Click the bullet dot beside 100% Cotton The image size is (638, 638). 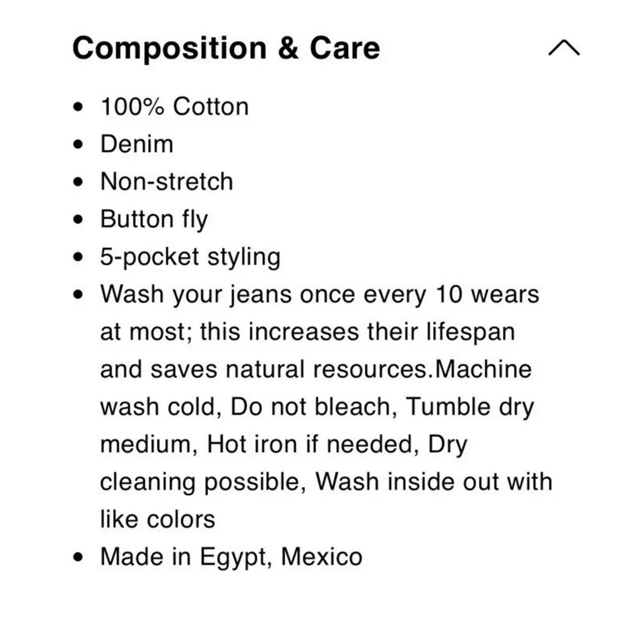78,107
